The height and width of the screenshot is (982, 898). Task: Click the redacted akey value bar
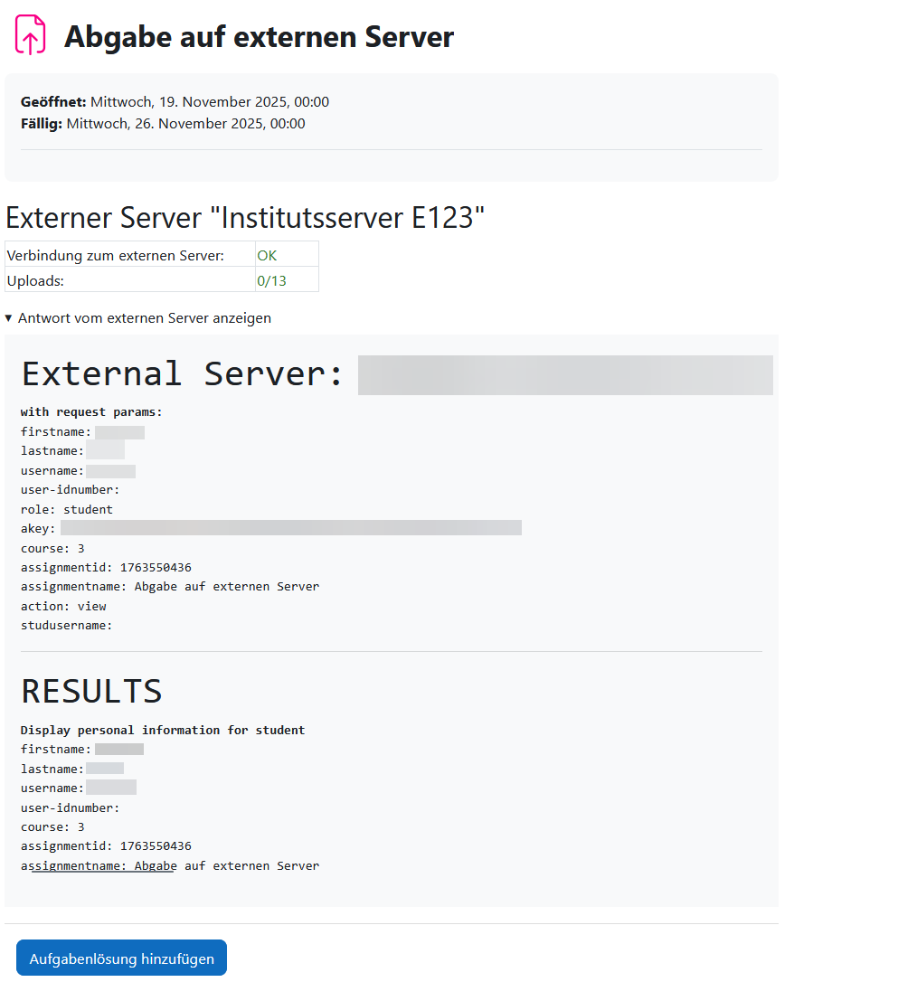pyautogui.click(x=290, y=528)
